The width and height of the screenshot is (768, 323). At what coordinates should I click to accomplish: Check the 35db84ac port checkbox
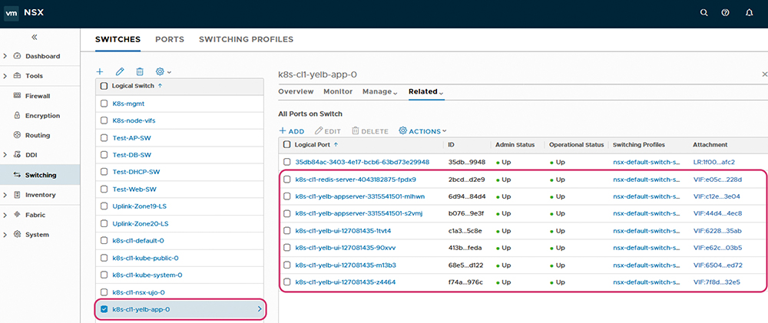pyautogui.click(x=287, y=162)
